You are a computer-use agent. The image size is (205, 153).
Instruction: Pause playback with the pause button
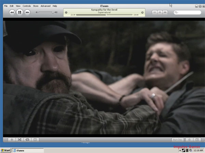(19, 12)
